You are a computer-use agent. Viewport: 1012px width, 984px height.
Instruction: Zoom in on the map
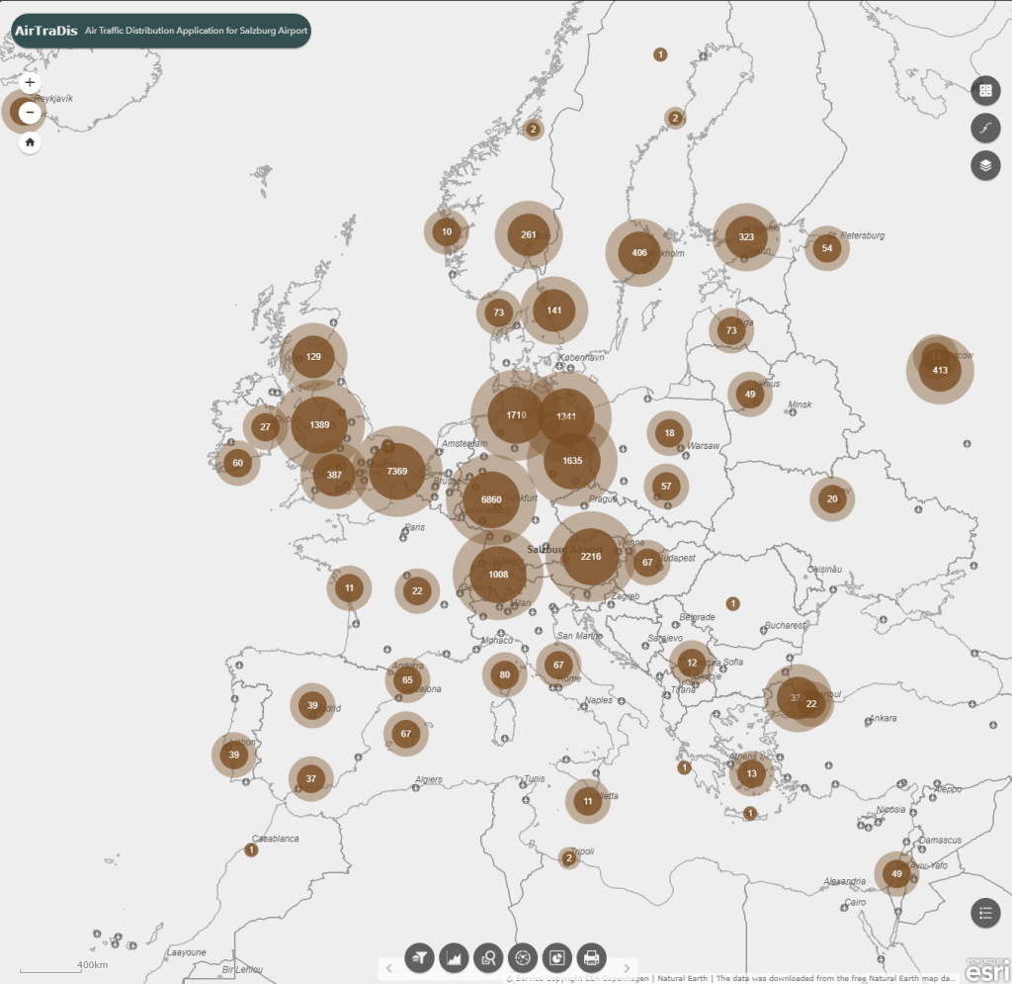point(30,83)
